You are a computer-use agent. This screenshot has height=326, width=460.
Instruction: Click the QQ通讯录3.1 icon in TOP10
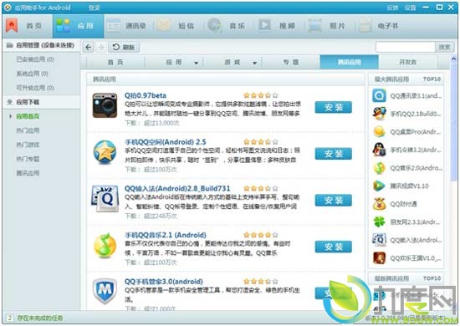coord(379,96)
